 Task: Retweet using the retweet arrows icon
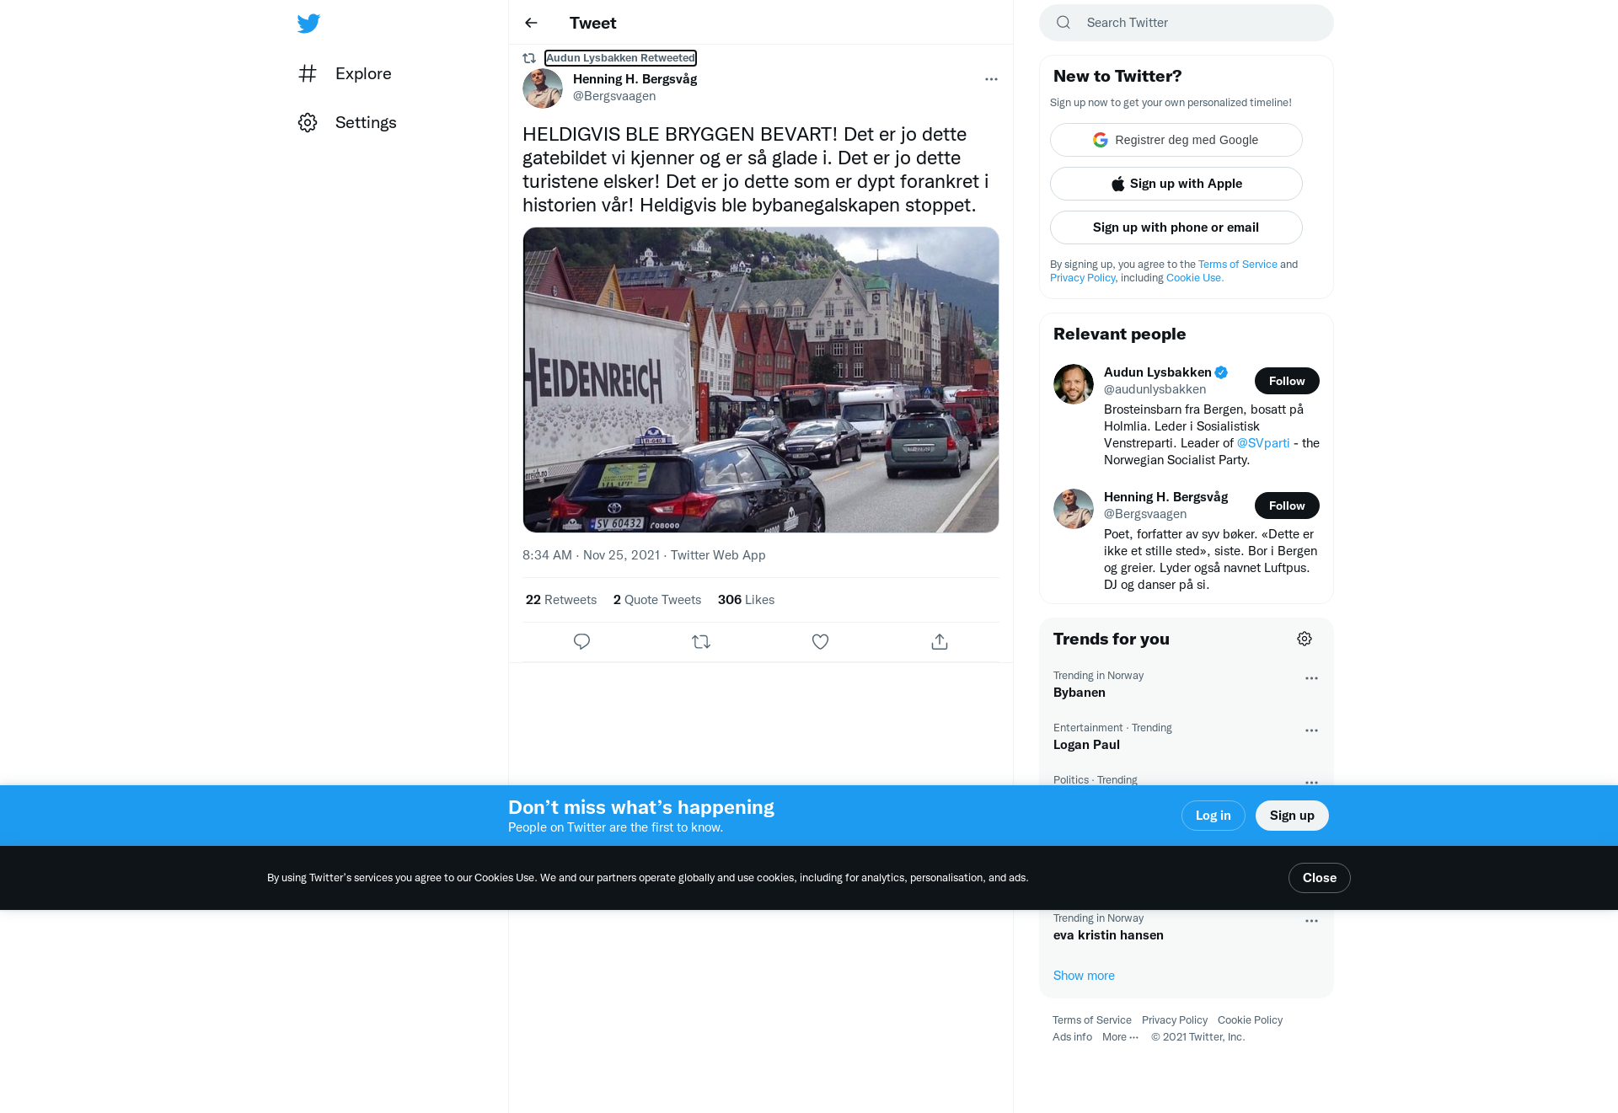click(x=701, y=642)
